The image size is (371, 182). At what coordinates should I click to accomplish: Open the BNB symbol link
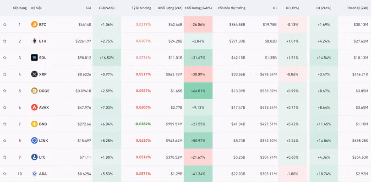(43, 124)
